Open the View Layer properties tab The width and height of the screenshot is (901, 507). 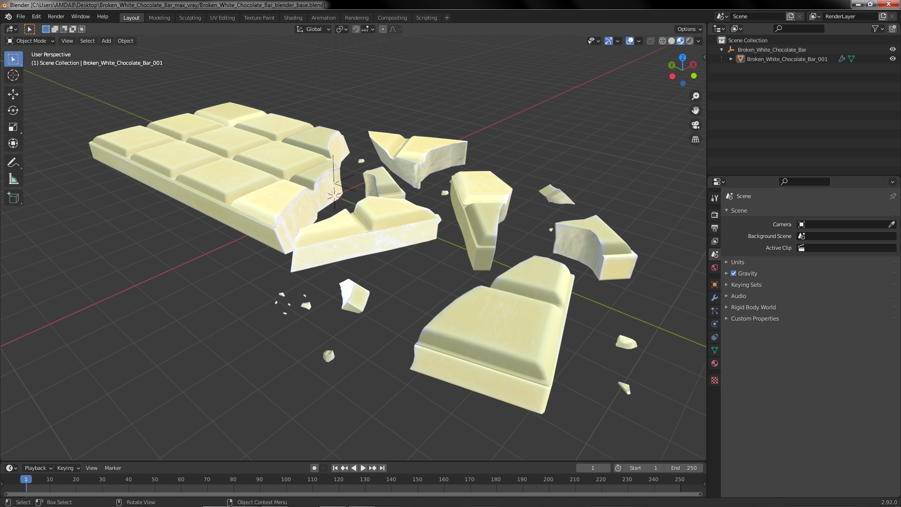(715, 241)
